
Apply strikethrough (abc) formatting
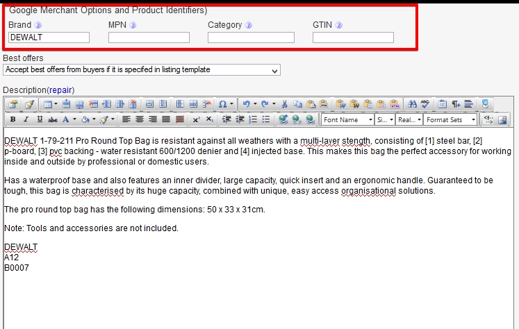click(53, 119)
